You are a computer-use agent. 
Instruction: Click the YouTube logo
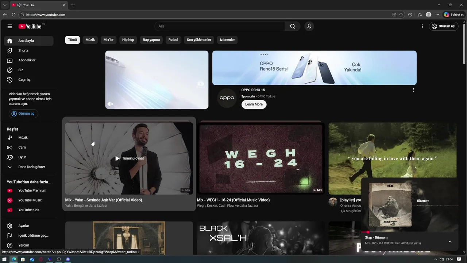(x=30, y=26)
